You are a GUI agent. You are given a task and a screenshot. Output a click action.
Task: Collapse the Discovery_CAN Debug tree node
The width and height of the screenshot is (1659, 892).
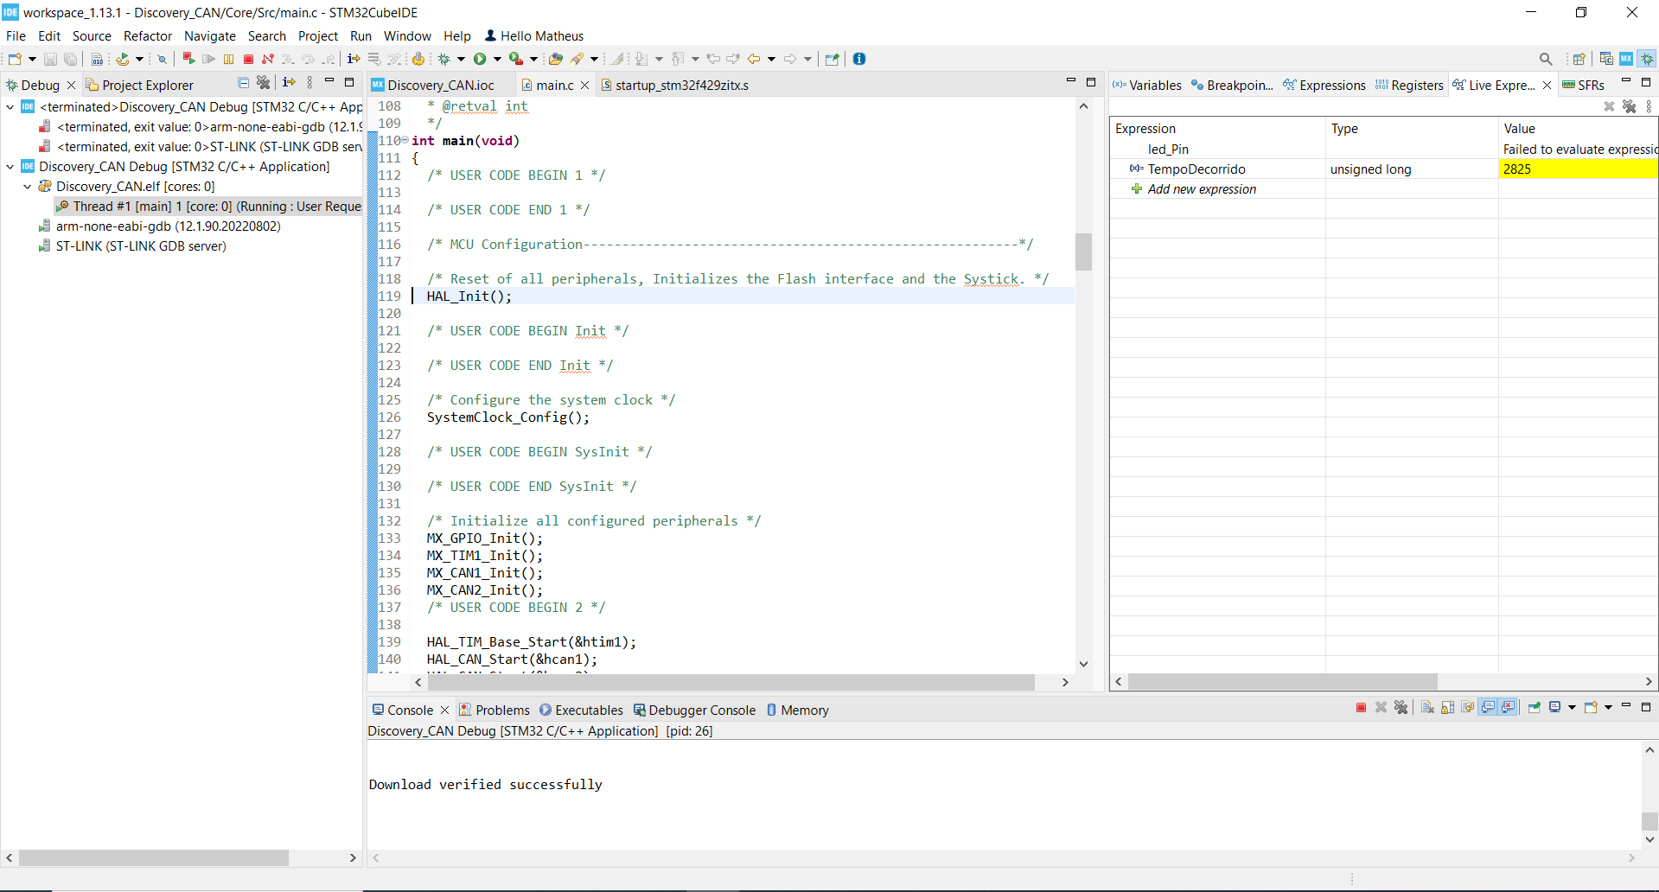(10, 166)
